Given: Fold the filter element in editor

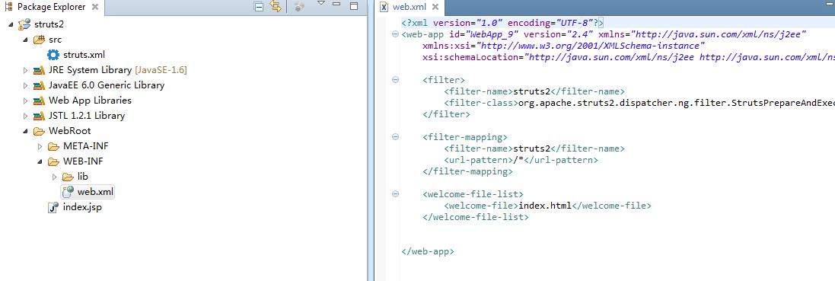Looking at the screenshot, I should [x=395, y=80].
